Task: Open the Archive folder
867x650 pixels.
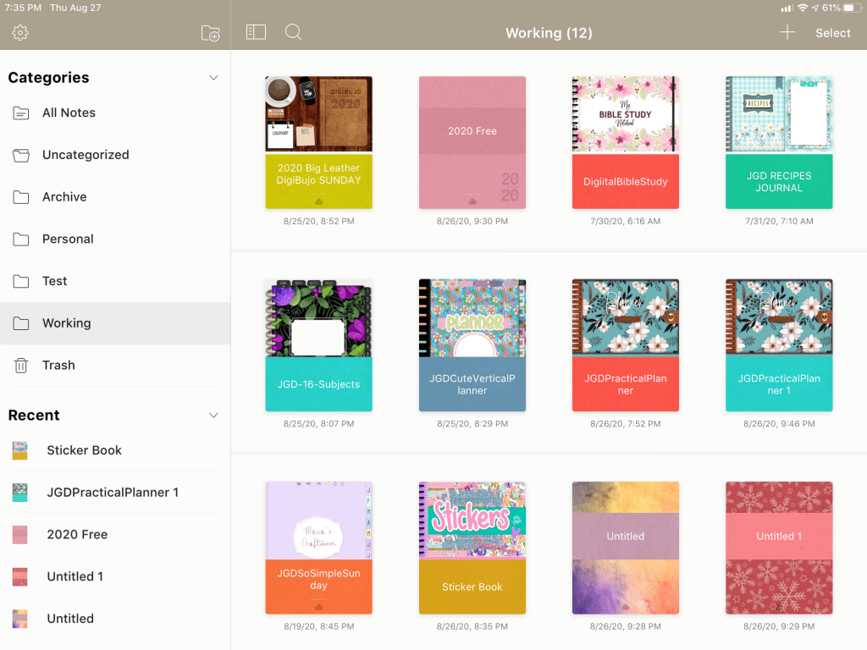Action: click(64, 197)
